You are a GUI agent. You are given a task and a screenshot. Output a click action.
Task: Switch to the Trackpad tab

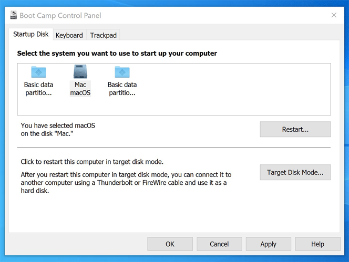[x=103, y=35]
